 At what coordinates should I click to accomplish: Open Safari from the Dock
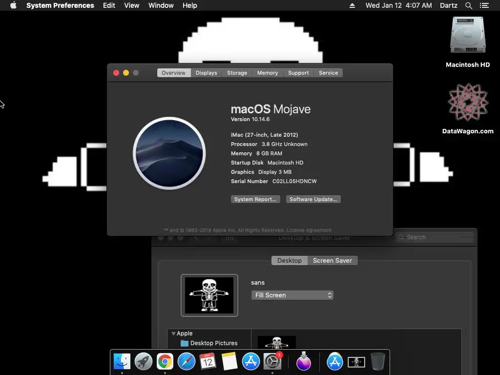pos(186,362)
